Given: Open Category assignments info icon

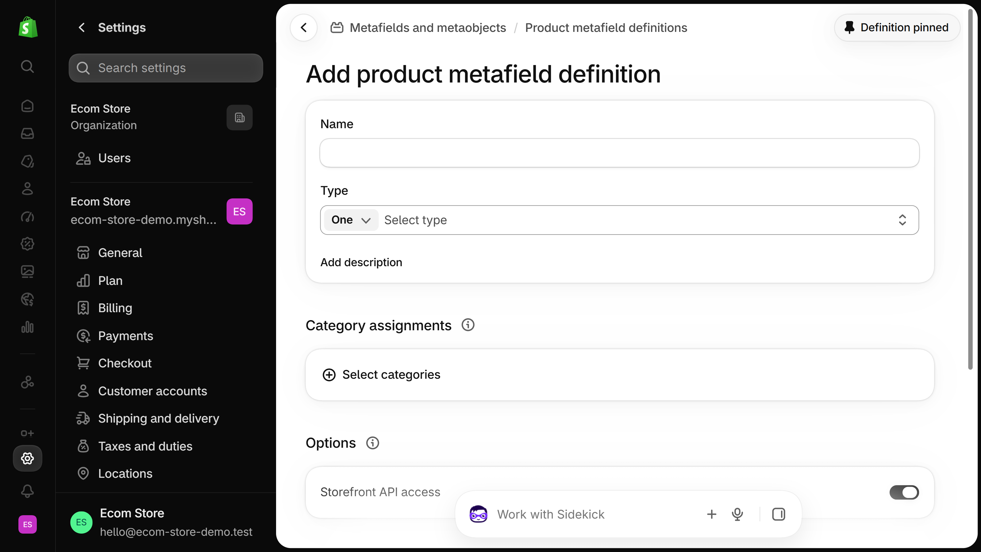Looking at the screenshot, I should pyautogui.click(x=468, y=325).
